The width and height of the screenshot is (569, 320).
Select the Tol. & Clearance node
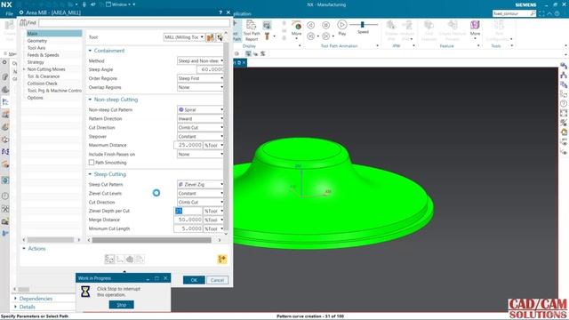(44, 76)
